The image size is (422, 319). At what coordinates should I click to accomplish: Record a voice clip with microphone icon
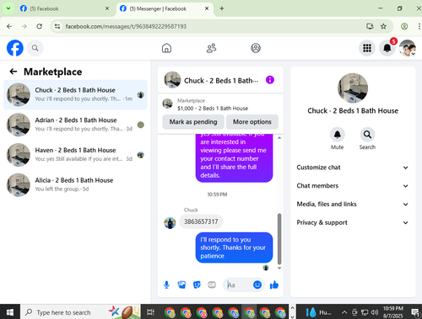[x=166, y=285]
